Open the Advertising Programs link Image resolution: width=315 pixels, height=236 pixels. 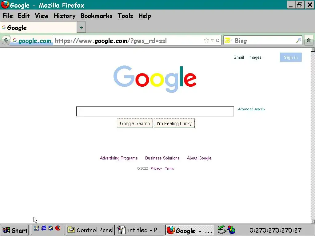tap(119, 158)
